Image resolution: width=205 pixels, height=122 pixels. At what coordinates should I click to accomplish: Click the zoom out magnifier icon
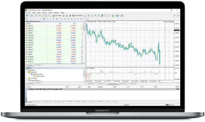pyautogui.click(x=99, y=15)
